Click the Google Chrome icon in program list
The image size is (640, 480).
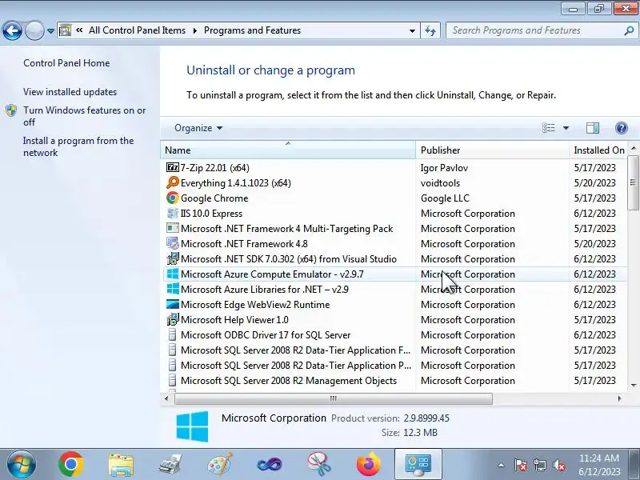(x=173, y=198)
